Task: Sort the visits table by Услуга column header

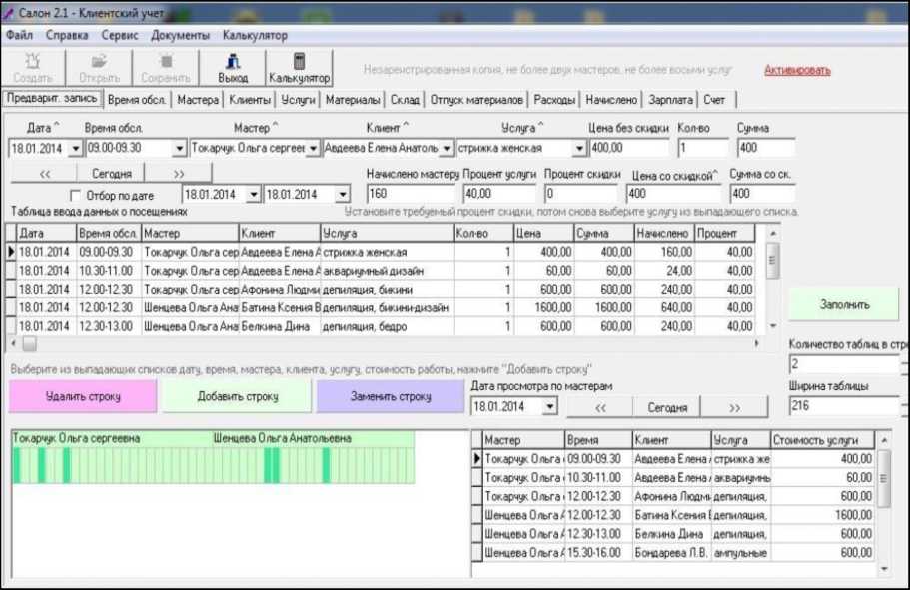Action: 387,234
